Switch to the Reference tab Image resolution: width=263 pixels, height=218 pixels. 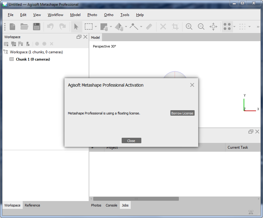click(32, 205)
